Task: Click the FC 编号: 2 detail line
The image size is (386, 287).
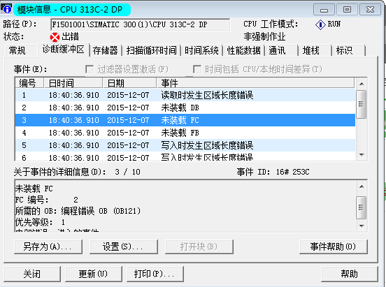Action: 47,200
